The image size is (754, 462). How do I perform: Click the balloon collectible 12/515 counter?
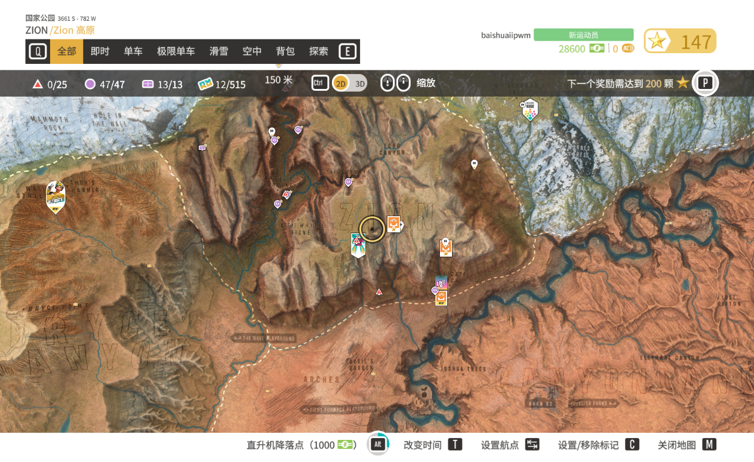point(221,84)
